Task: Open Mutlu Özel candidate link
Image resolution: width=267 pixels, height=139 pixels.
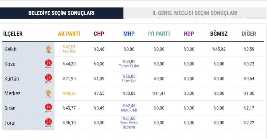Action: 129,110
